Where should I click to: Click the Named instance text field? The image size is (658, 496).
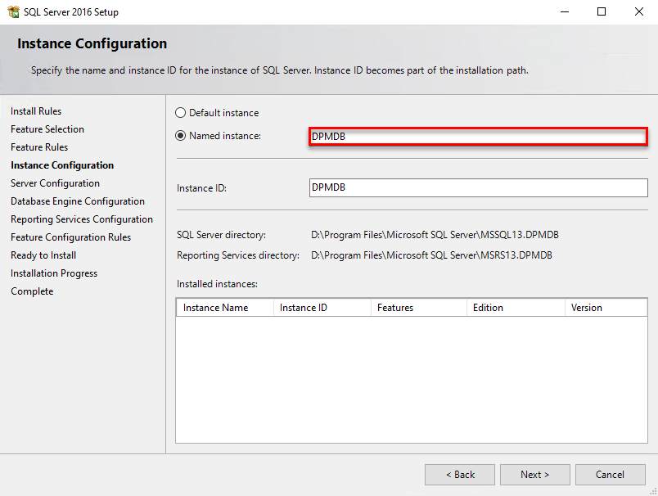[478, 137]
